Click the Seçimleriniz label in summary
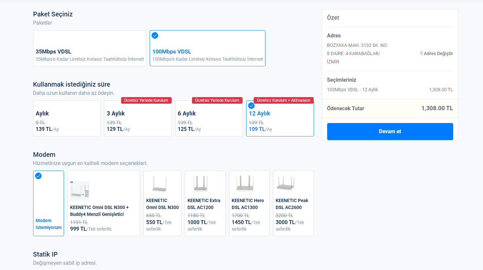Screen dimensions: 483x270 342,80
